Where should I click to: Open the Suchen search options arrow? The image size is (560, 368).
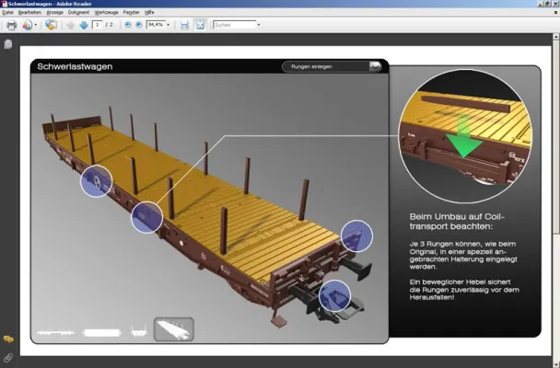point(257,25)
